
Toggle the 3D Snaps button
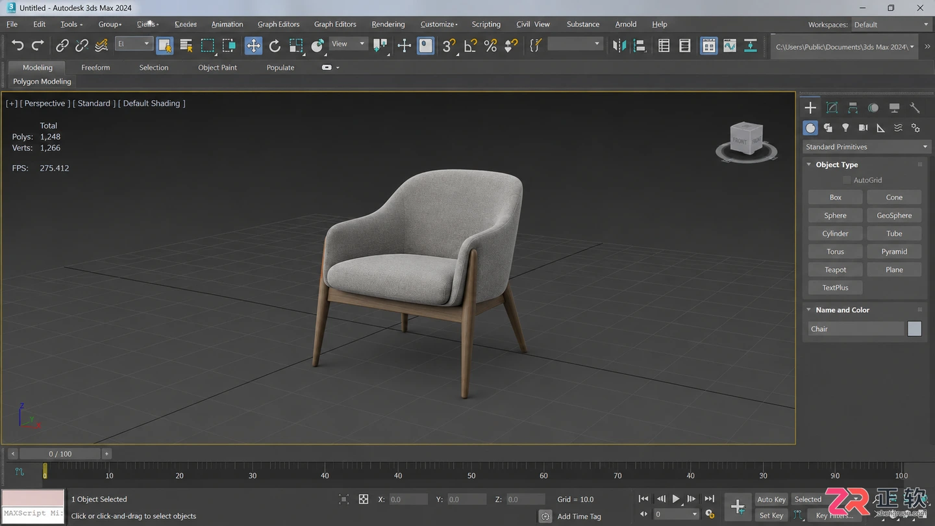click(449, 45)
